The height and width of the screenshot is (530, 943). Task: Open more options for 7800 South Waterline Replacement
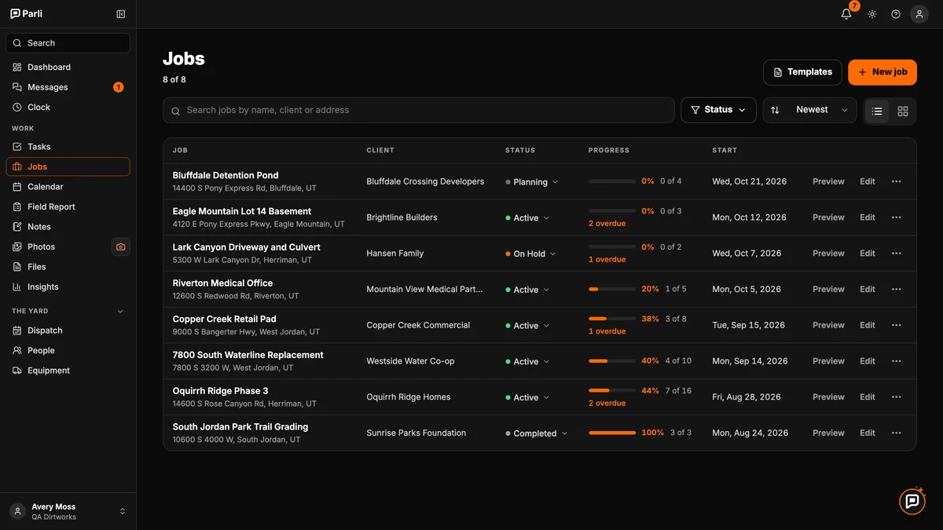pyautogui.click(x=896, y=361)
